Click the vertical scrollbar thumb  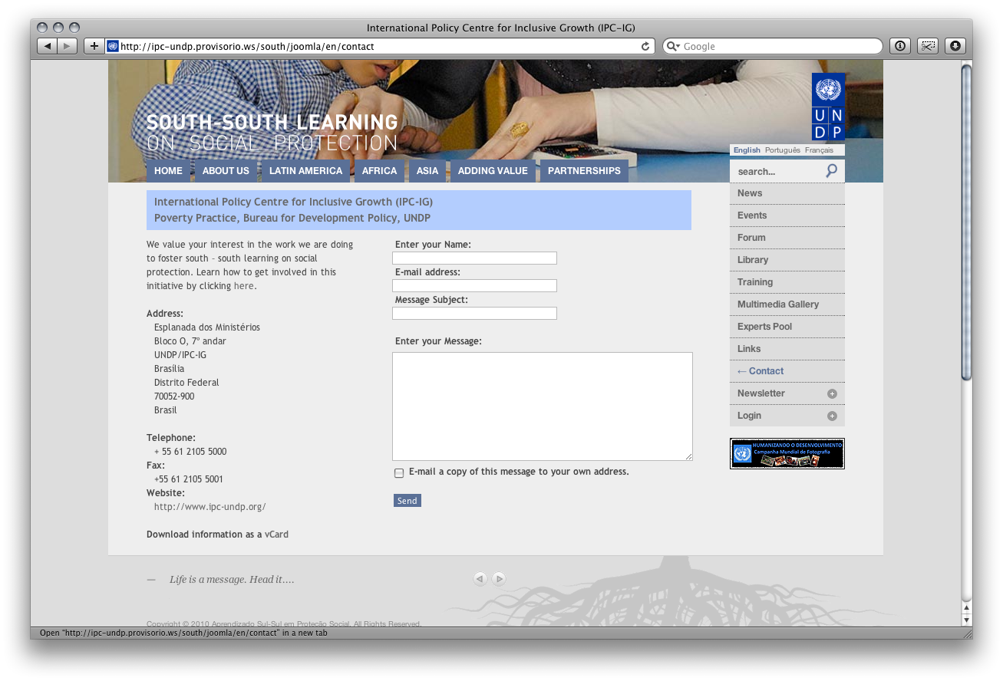click(967, 222)
